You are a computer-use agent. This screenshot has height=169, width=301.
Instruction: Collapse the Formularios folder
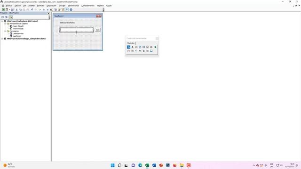(x=5, y=31)
